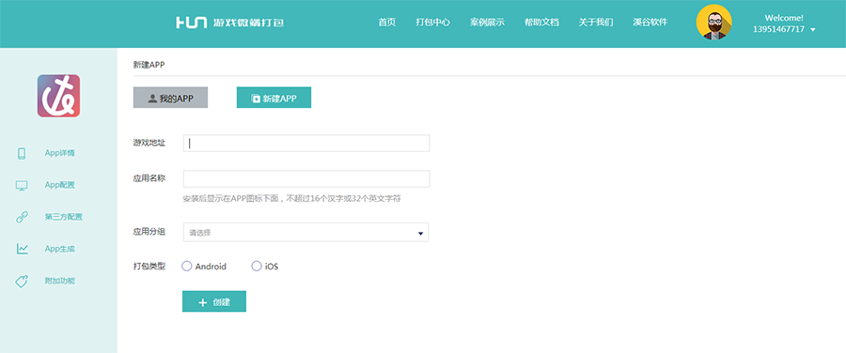The image size is (846, 353).
Task: Click the Welcome! text in the header
Action: coord(784,18)
